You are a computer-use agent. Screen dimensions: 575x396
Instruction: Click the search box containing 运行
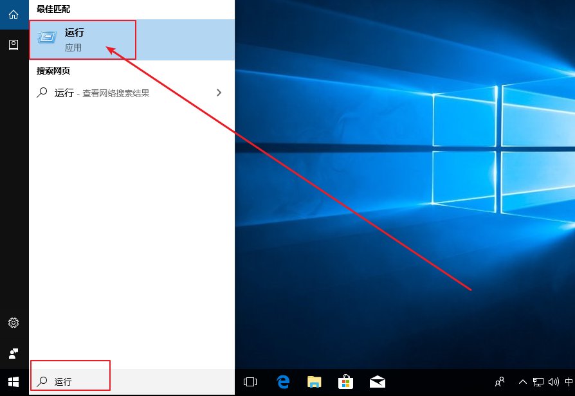129,382
